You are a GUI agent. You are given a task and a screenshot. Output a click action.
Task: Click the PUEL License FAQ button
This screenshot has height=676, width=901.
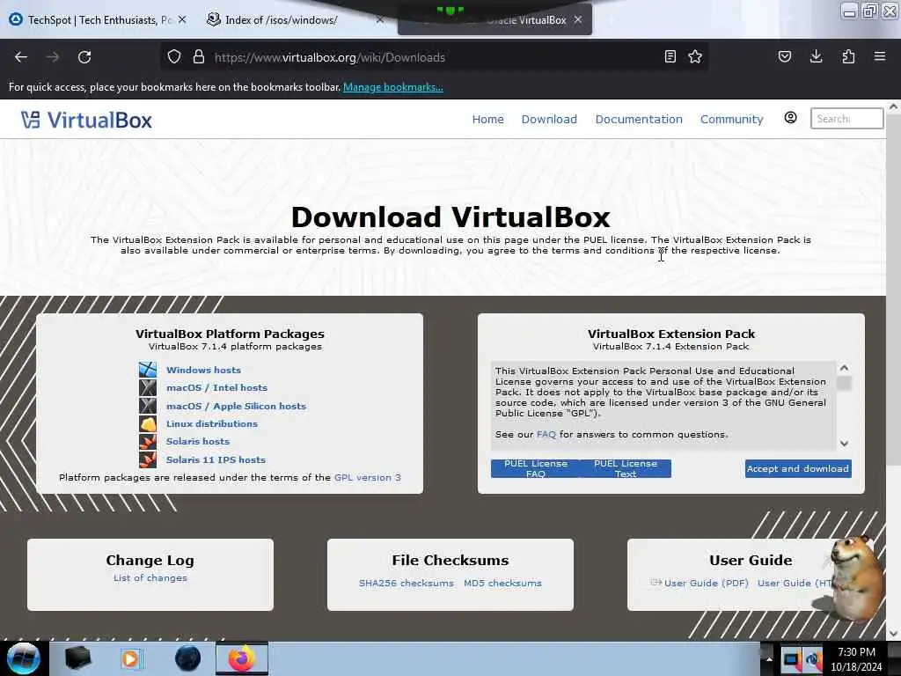[536, 468]
